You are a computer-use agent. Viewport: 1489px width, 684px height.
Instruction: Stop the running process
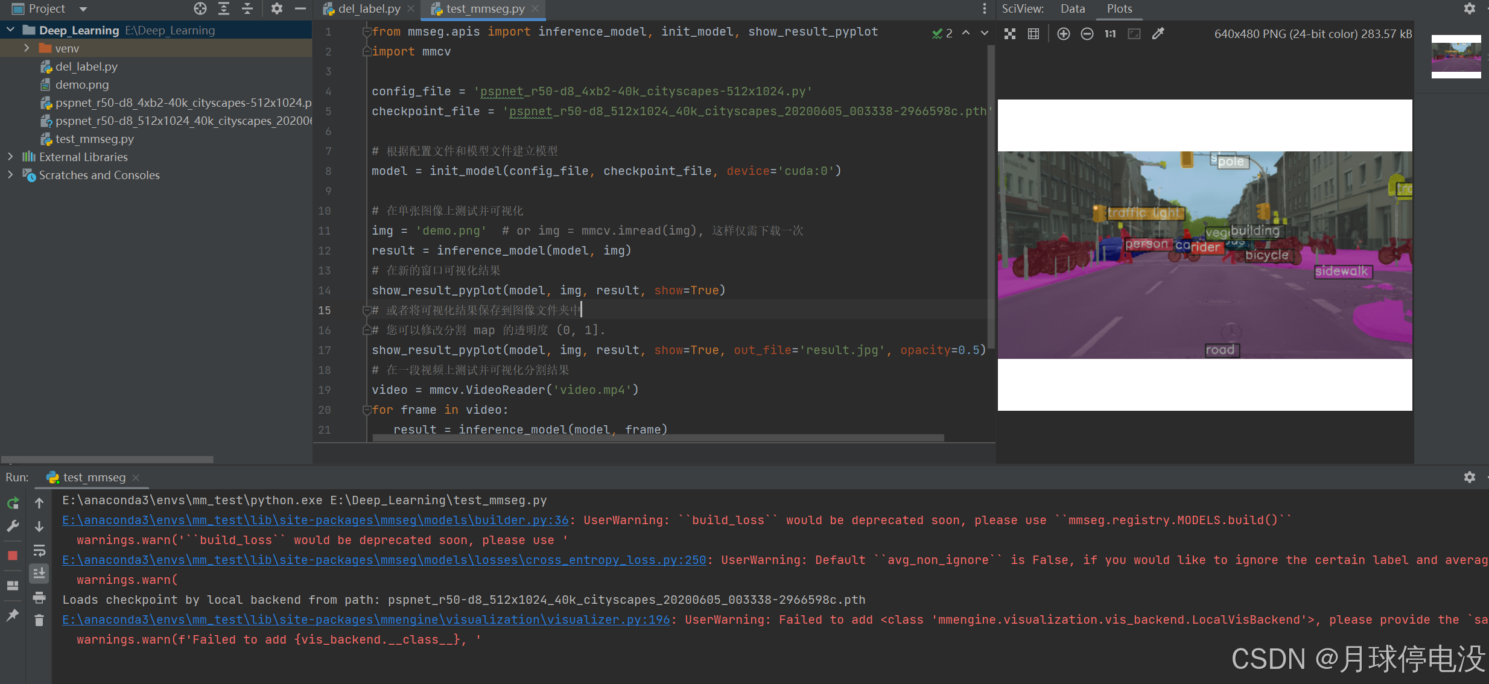tap(13, 556)
